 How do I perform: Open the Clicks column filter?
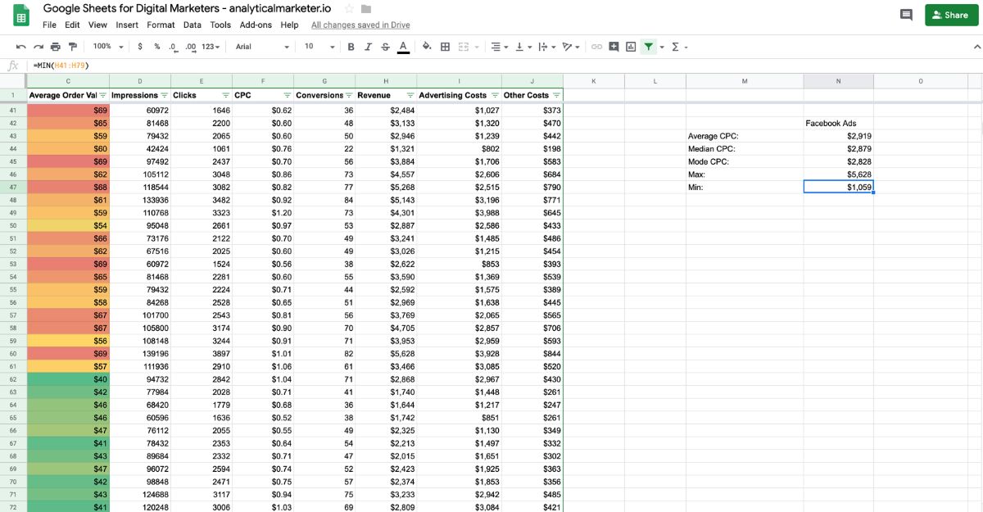pyautogui.click(x=225, y=95)
